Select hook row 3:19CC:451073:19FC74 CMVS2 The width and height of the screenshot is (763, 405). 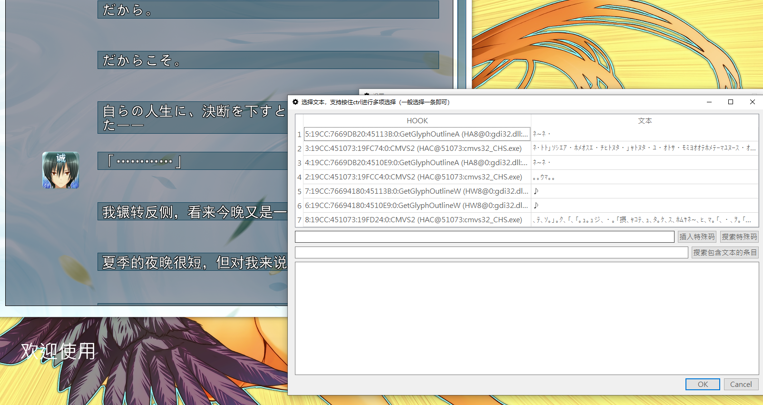click(x=417, y=148)
